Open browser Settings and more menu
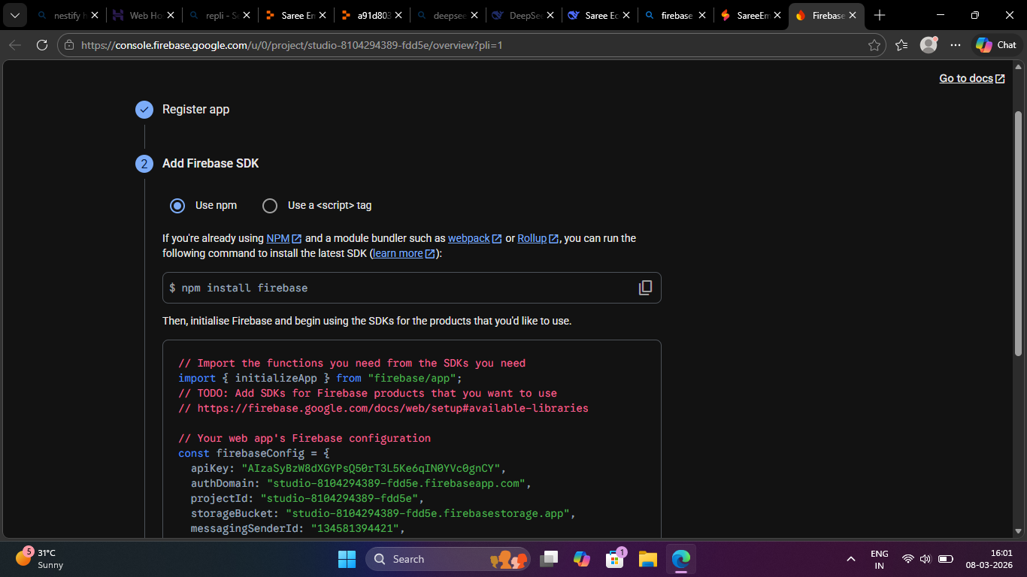The width and height of the screenshot is (1027, 577). pyautogui.click(x=955, y=45)
